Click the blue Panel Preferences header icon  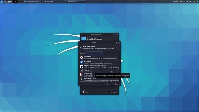coord(84,39)
